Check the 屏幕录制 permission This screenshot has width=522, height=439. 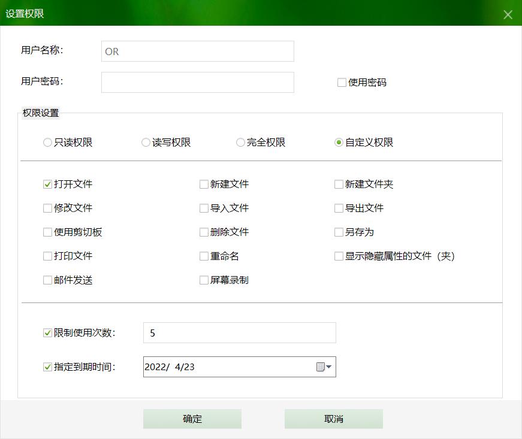pos(204,280)
